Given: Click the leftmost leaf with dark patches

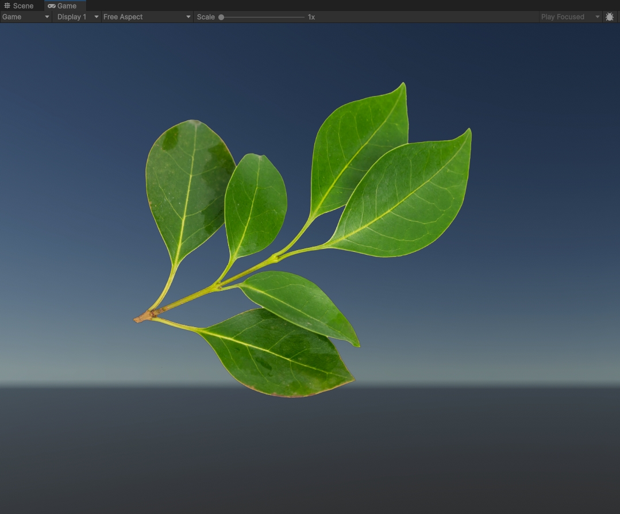Looking at the screenshot, I should (187, 184).
